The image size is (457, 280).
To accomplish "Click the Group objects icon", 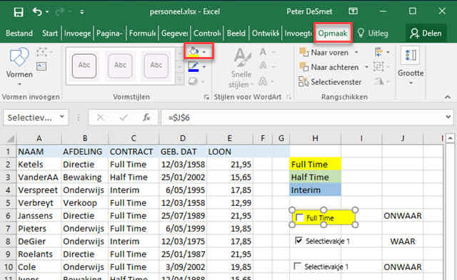I will 378,67.
